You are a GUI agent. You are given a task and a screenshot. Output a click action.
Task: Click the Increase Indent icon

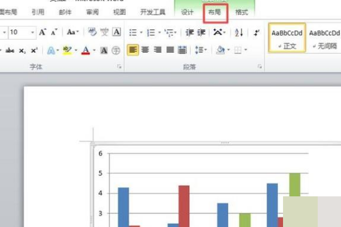pyautogui.click(x=201, y=32)
